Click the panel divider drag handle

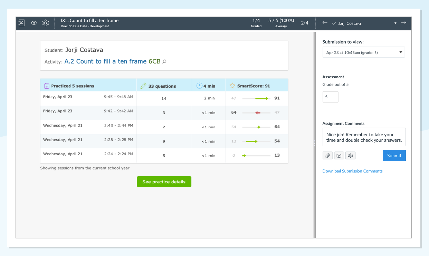[x=314, y=142]
